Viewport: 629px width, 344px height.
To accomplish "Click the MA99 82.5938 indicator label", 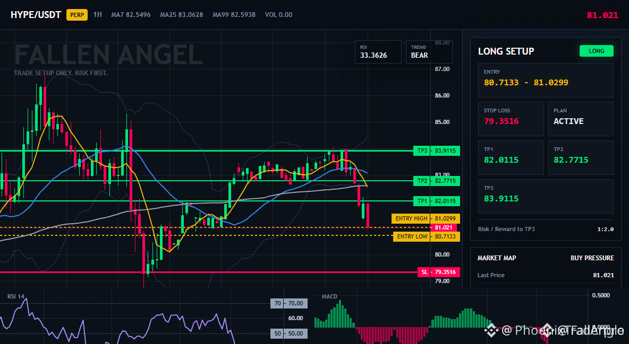I will click(x=234, y=15).
